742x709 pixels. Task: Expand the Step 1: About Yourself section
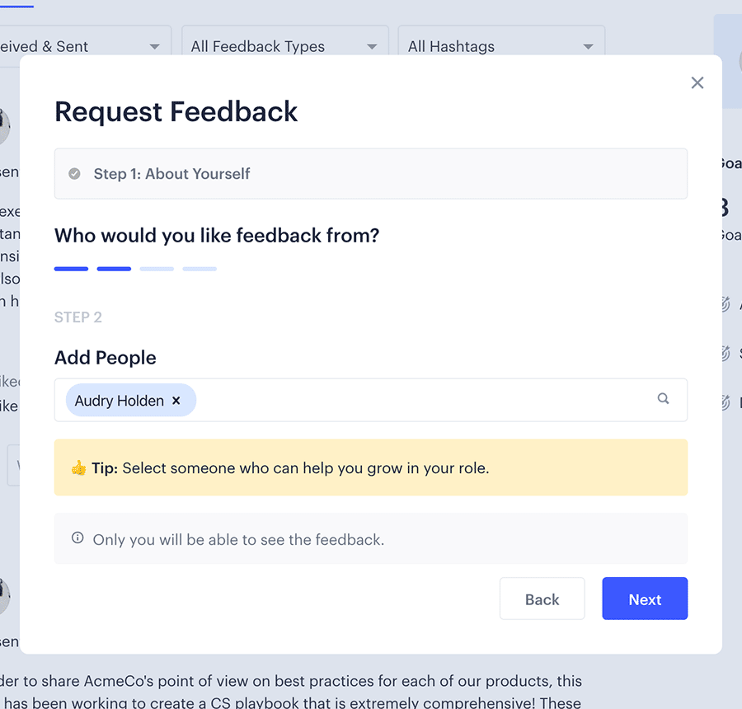[x=370, y=174]
